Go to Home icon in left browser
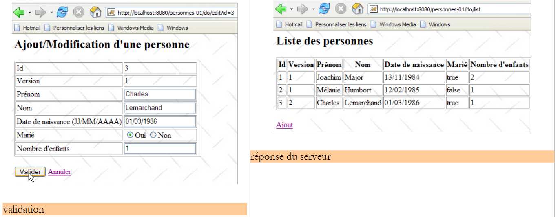Screen dimensions: 560x217 (95, 12)
